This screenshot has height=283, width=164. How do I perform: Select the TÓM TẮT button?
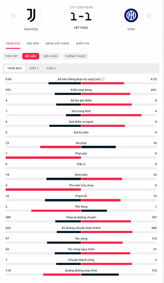point(11,56)
